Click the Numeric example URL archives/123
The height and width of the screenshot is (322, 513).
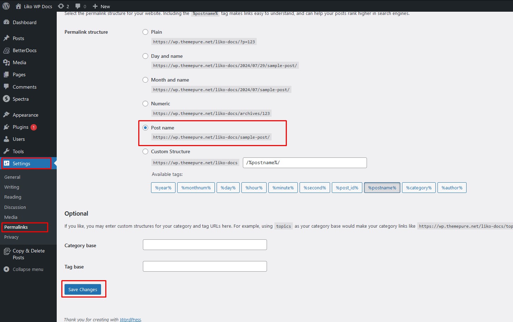point(211,113)
